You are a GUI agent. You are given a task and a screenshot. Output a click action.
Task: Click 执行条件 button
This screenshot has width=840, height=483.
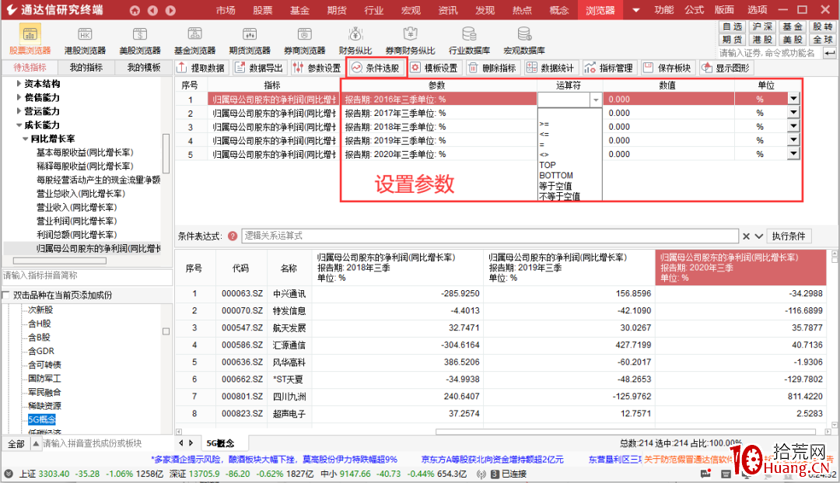coord(789,236)
